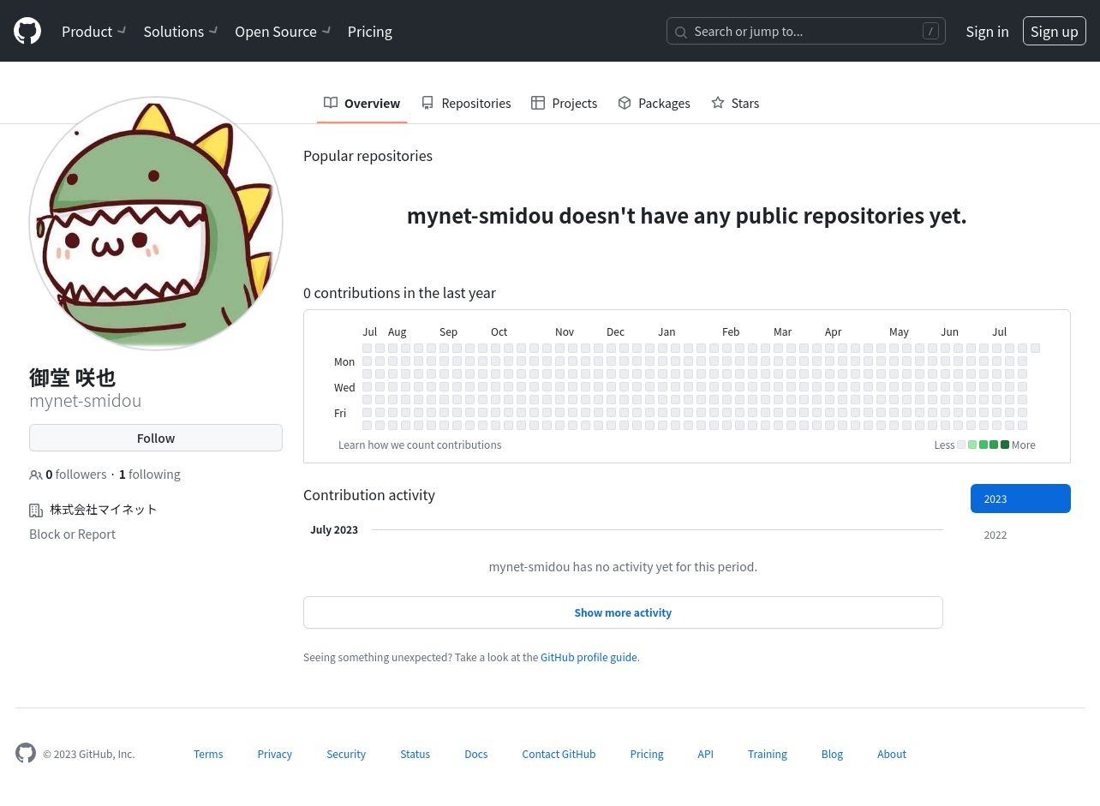
Task: Click the light green legend swatch
Action: [x=972, y=445]
